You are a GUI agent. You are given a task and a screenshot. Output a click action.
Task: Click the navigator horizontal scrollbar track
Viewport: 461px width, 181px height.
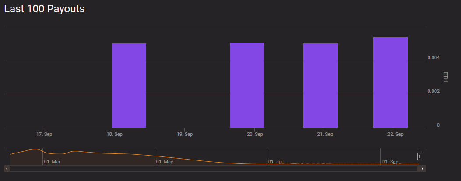click(214, 169)
